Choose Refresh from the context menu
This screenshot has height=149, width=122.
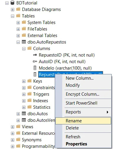[83, 137]
